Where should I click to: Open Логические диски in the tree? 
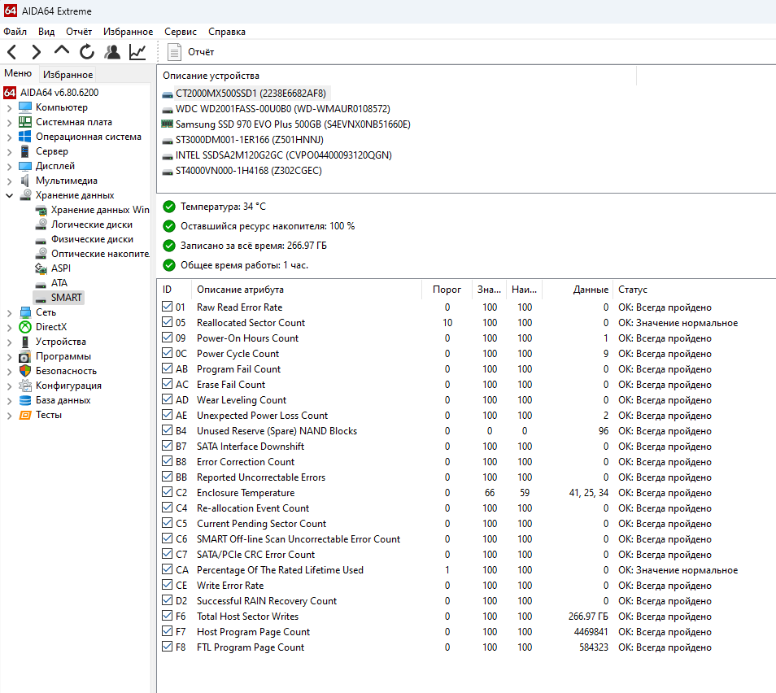[x=92, y=224]
